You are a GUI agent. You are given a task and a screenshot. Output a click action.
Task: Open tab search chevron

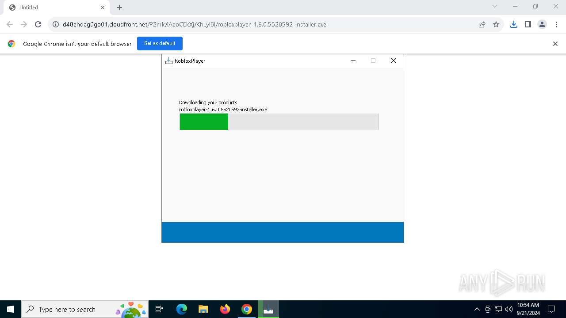pyautogui.click(x=495, y=6)
